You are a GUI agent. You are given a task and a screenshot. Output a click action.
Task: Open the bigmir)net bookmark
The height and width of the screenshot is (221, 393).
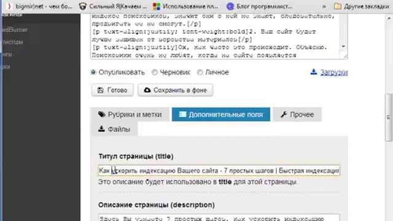coord(39,6)
